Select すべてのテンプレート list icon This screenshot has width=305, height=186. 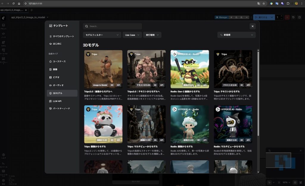(x=50, y=36)
